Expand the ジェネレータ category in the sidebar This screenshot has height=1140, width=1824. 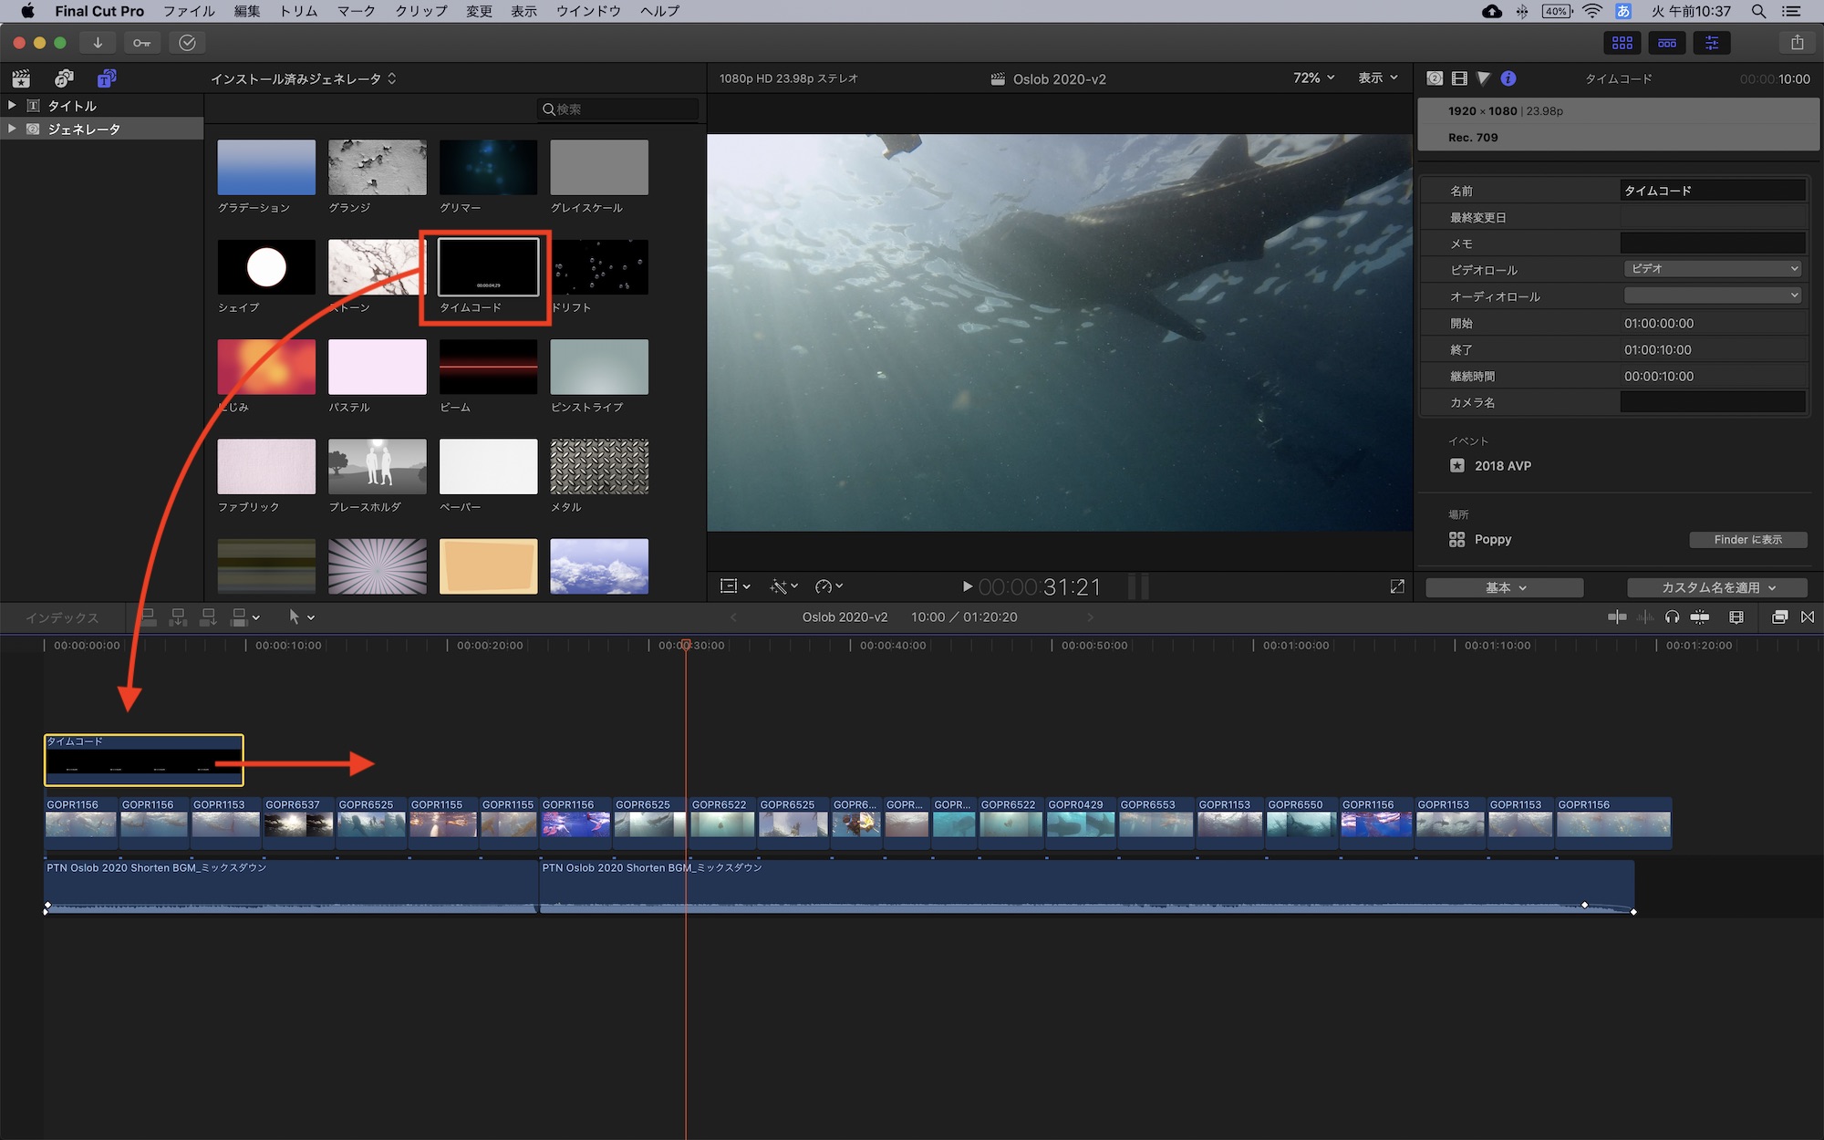tap(12, 129)
